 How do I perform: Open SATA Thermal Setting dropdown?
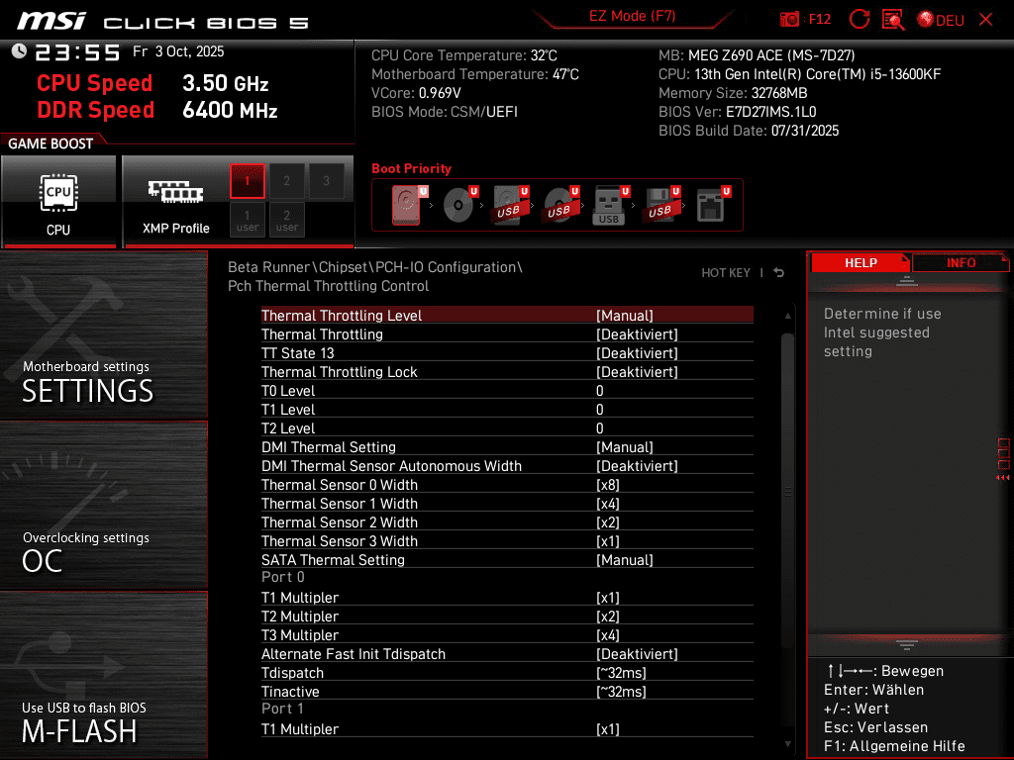[507, 559]
